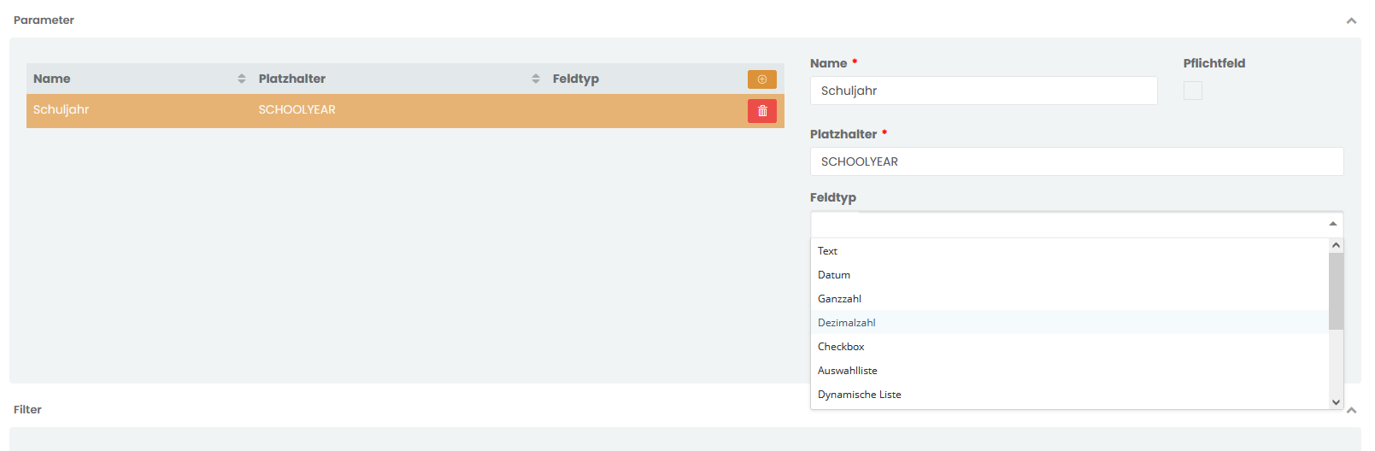The image size is (1375, 451).
Task: Close the Feldtyp dropdown arrow
Action: [1332, 224]
